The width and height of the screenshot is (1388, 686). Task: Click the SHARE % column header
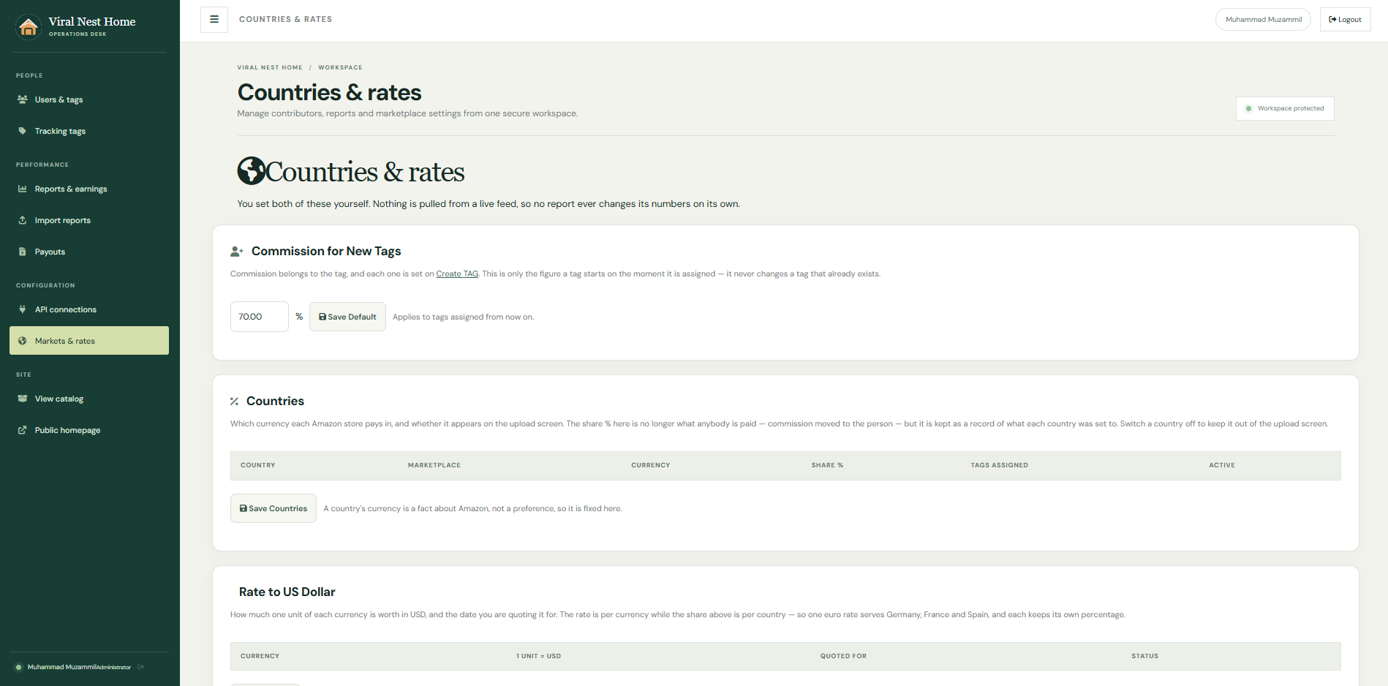pos(827,465)
